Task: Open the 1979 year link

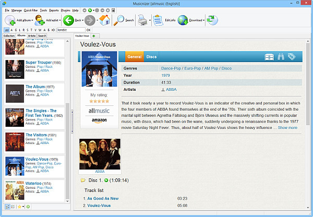Action: 165,75
